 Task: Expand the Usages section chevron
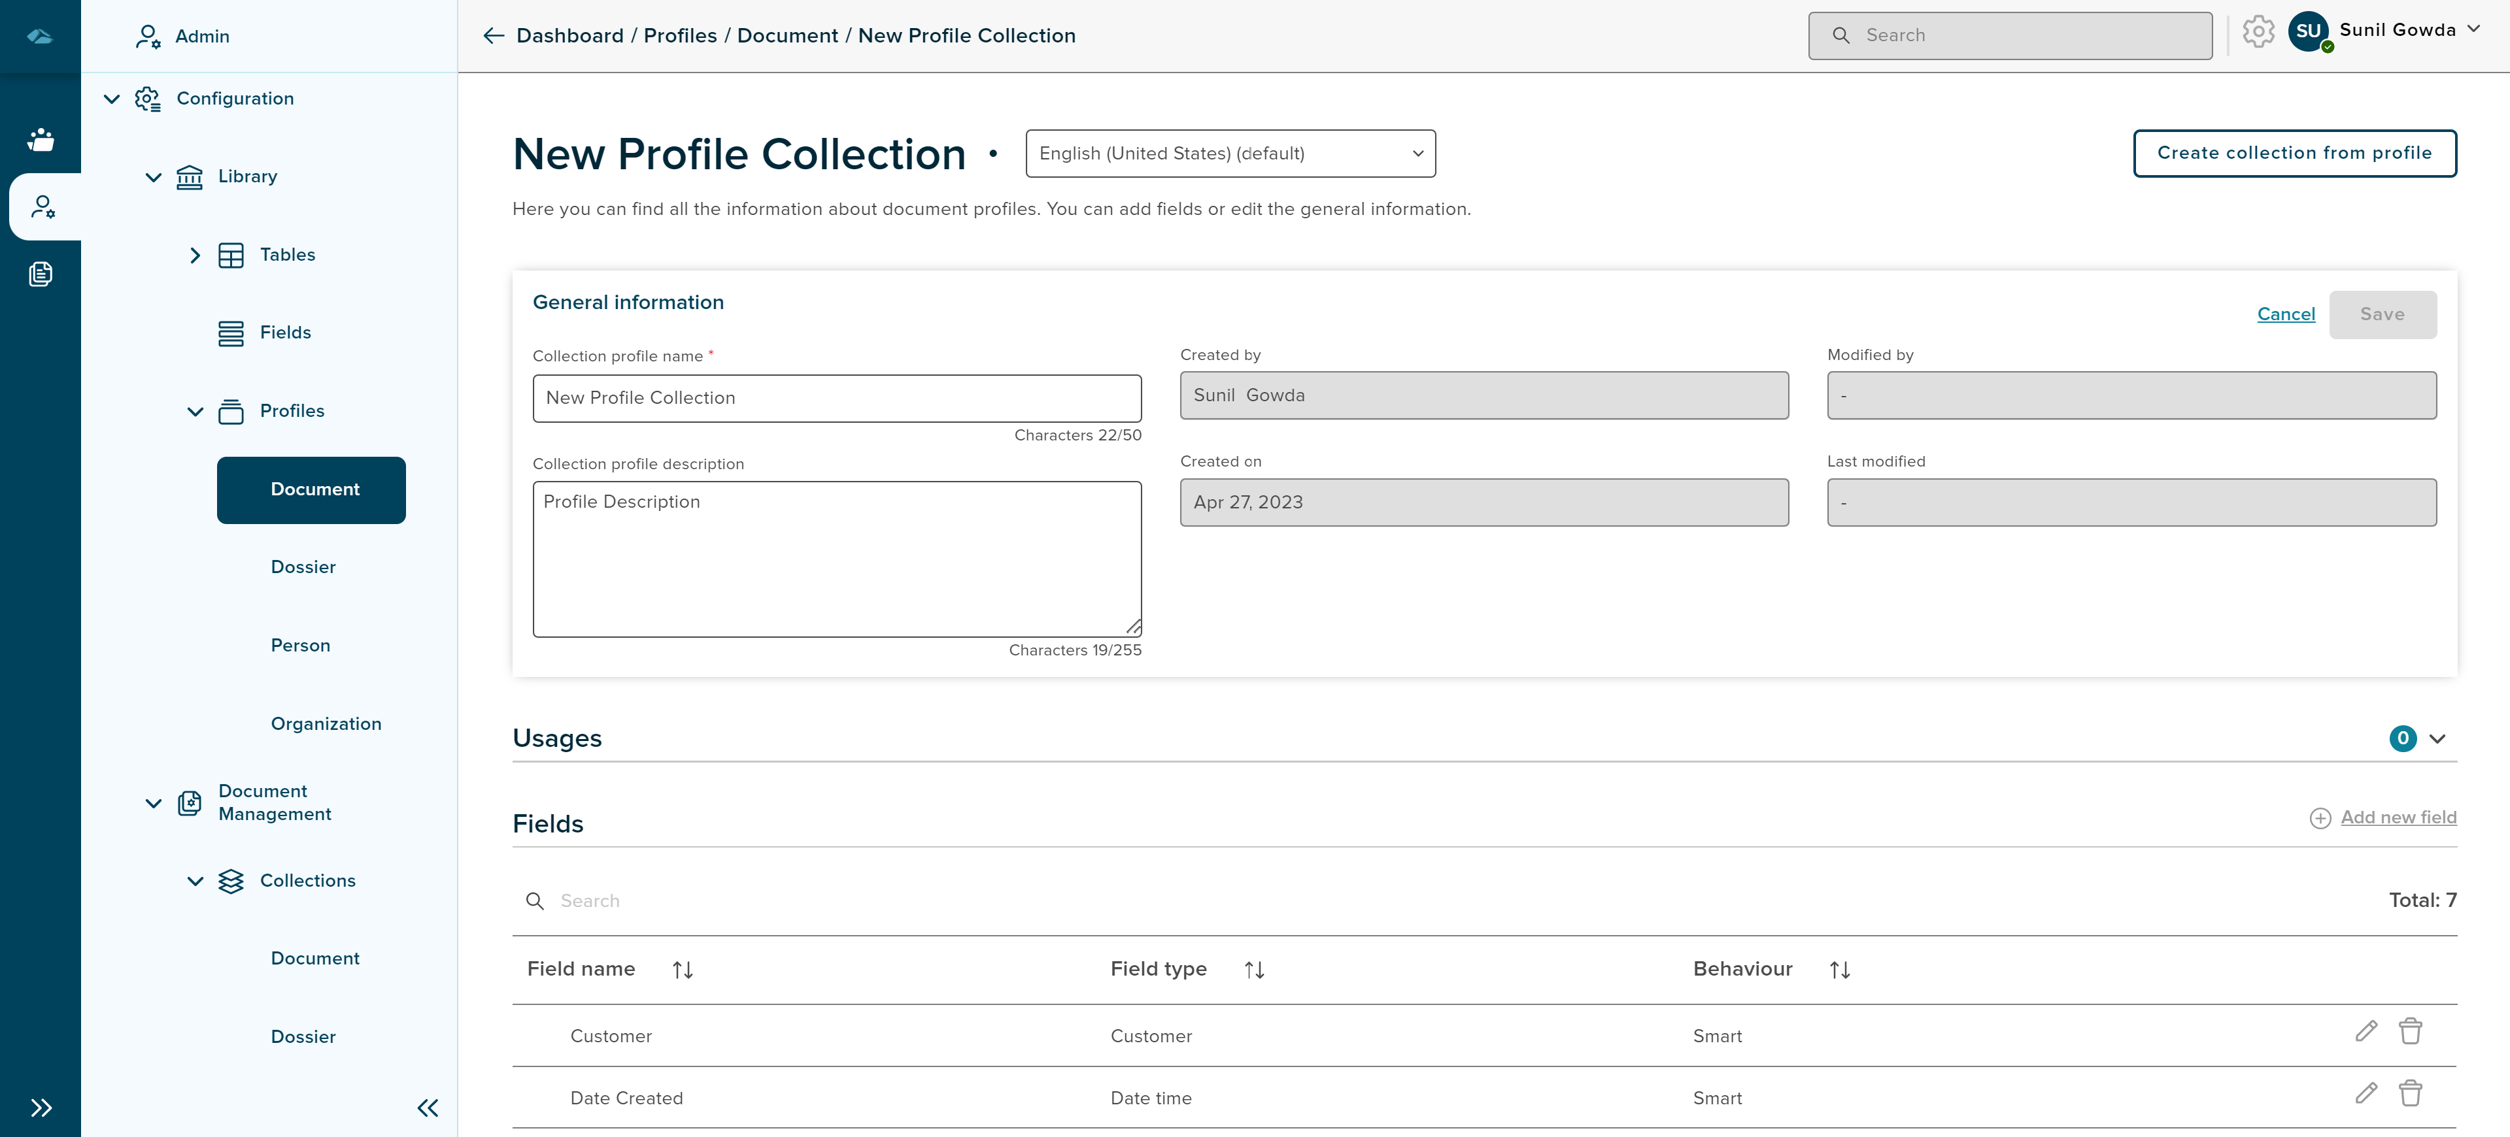2437,739
